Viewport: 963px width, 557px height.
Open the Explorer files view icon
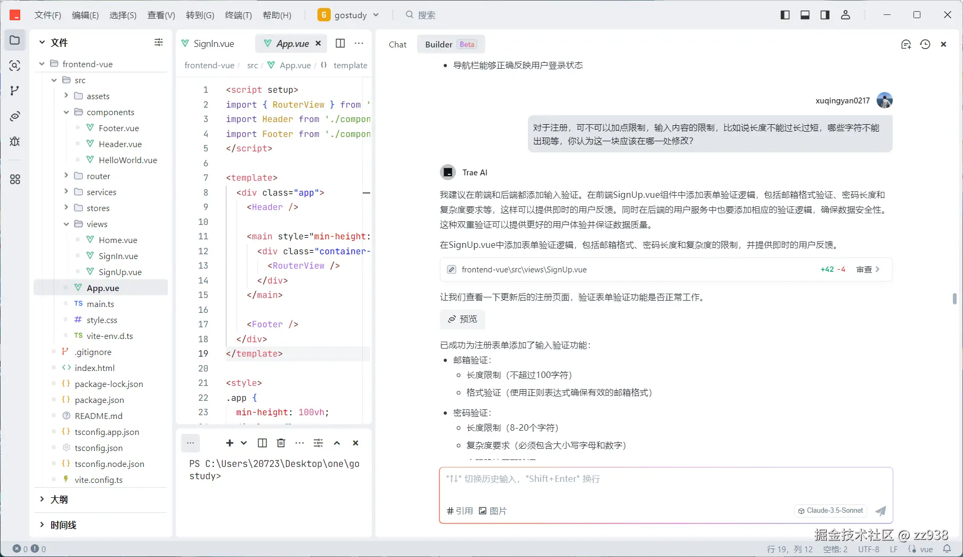15,41
